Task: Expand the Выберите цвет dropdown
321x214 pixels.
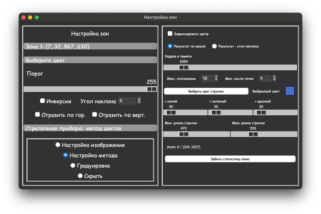Action: pos(90,60)
